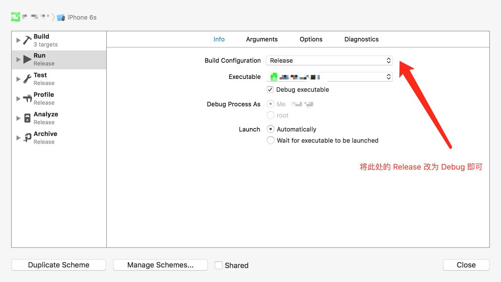The width and height of the screenshot is (501, 282).
Task: Expand the Archive disclosure triangle
Action: [18, 138]
